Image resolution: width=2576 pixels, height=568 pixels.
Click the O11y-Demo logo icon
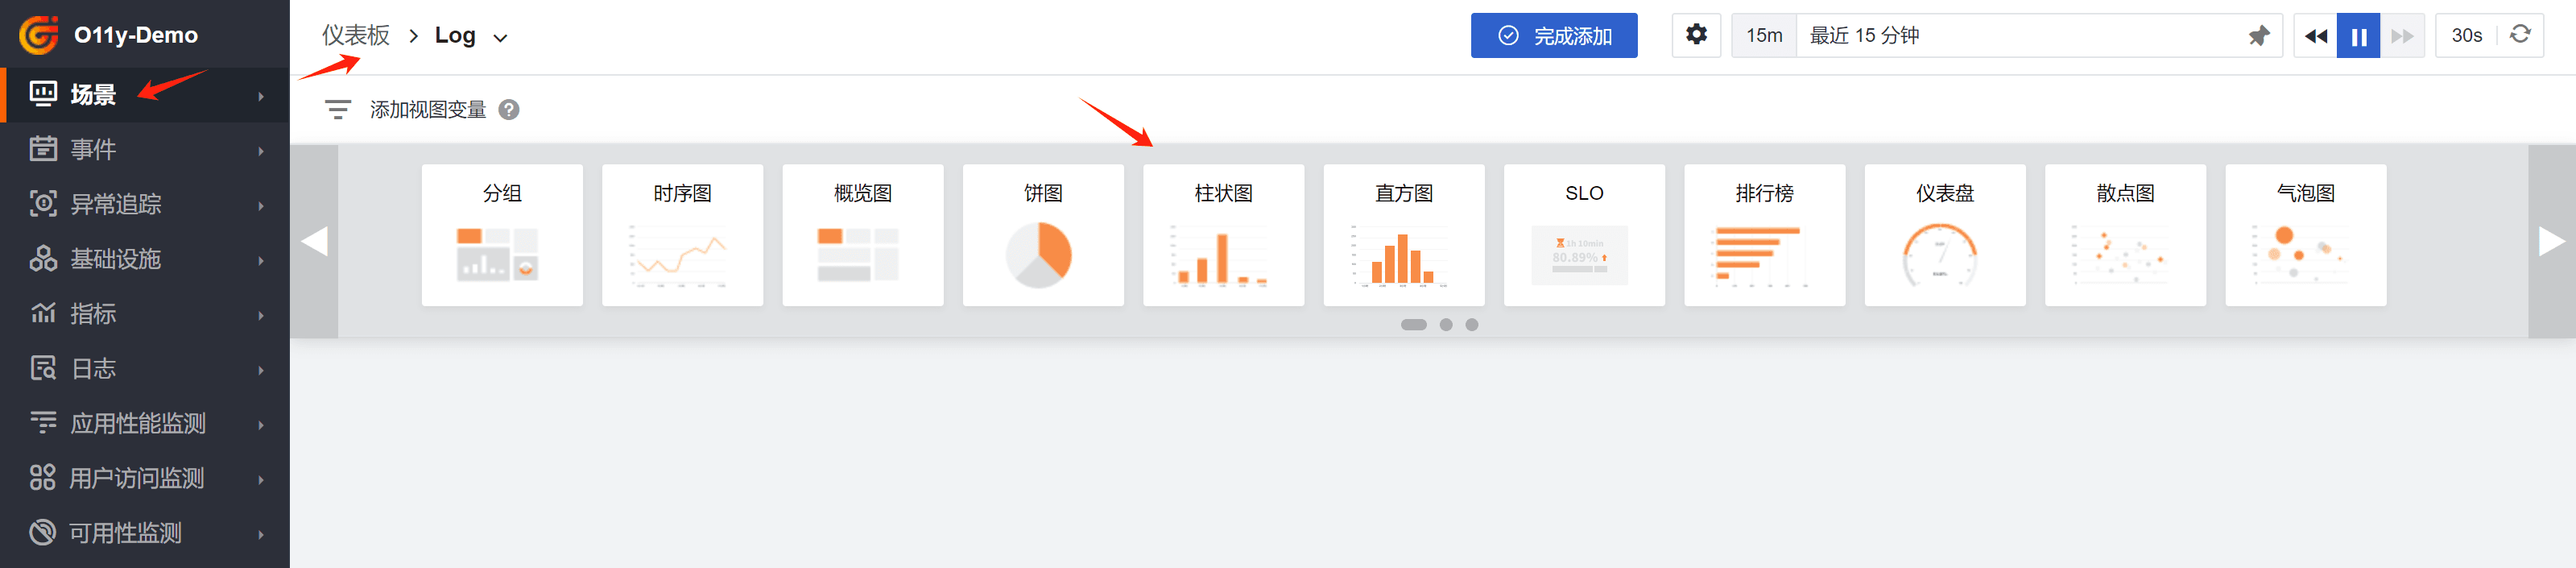pos(39,35)
